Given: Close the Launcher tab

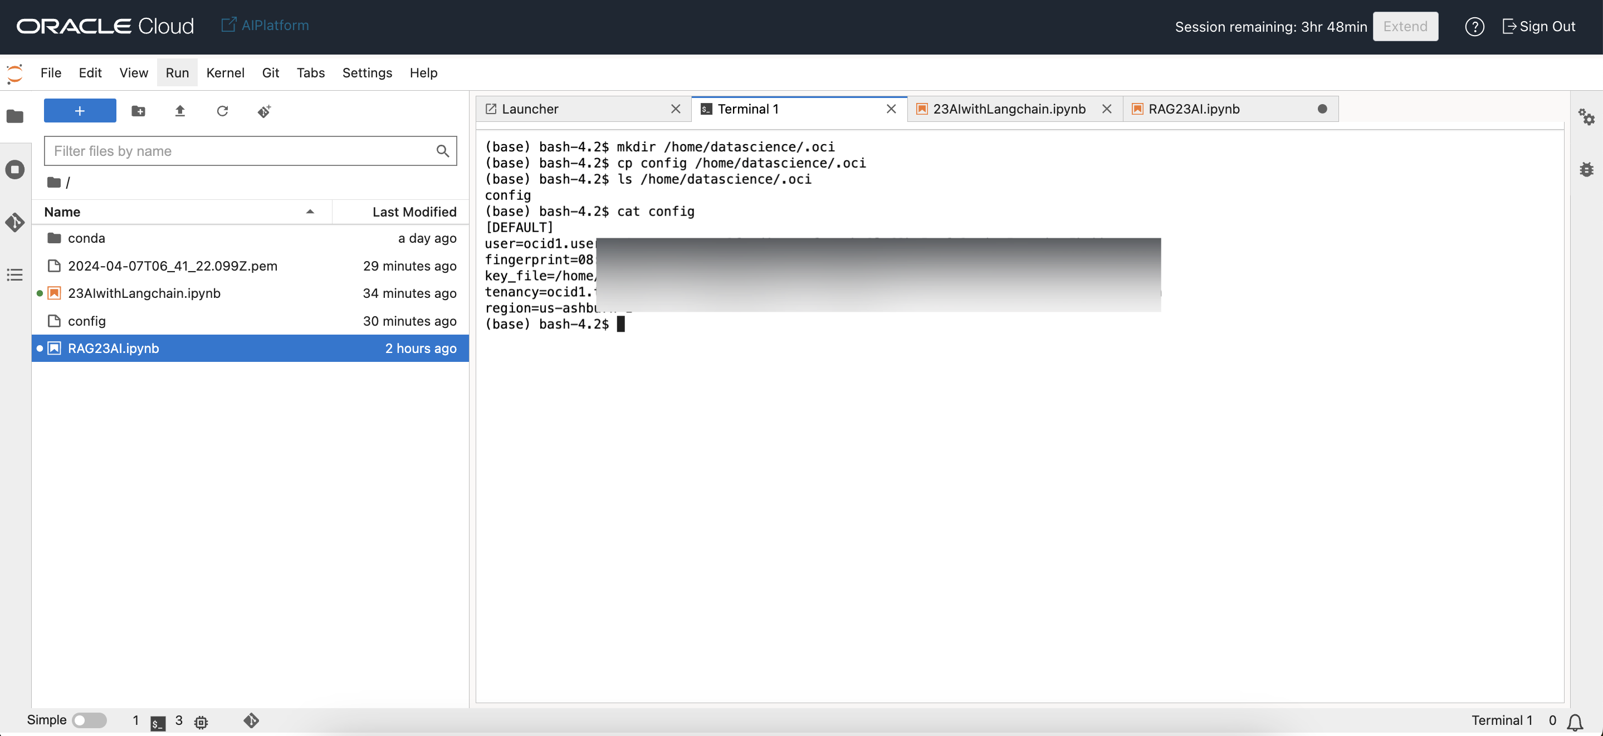Looking at the screenshot, I should (x=675, y=109).
